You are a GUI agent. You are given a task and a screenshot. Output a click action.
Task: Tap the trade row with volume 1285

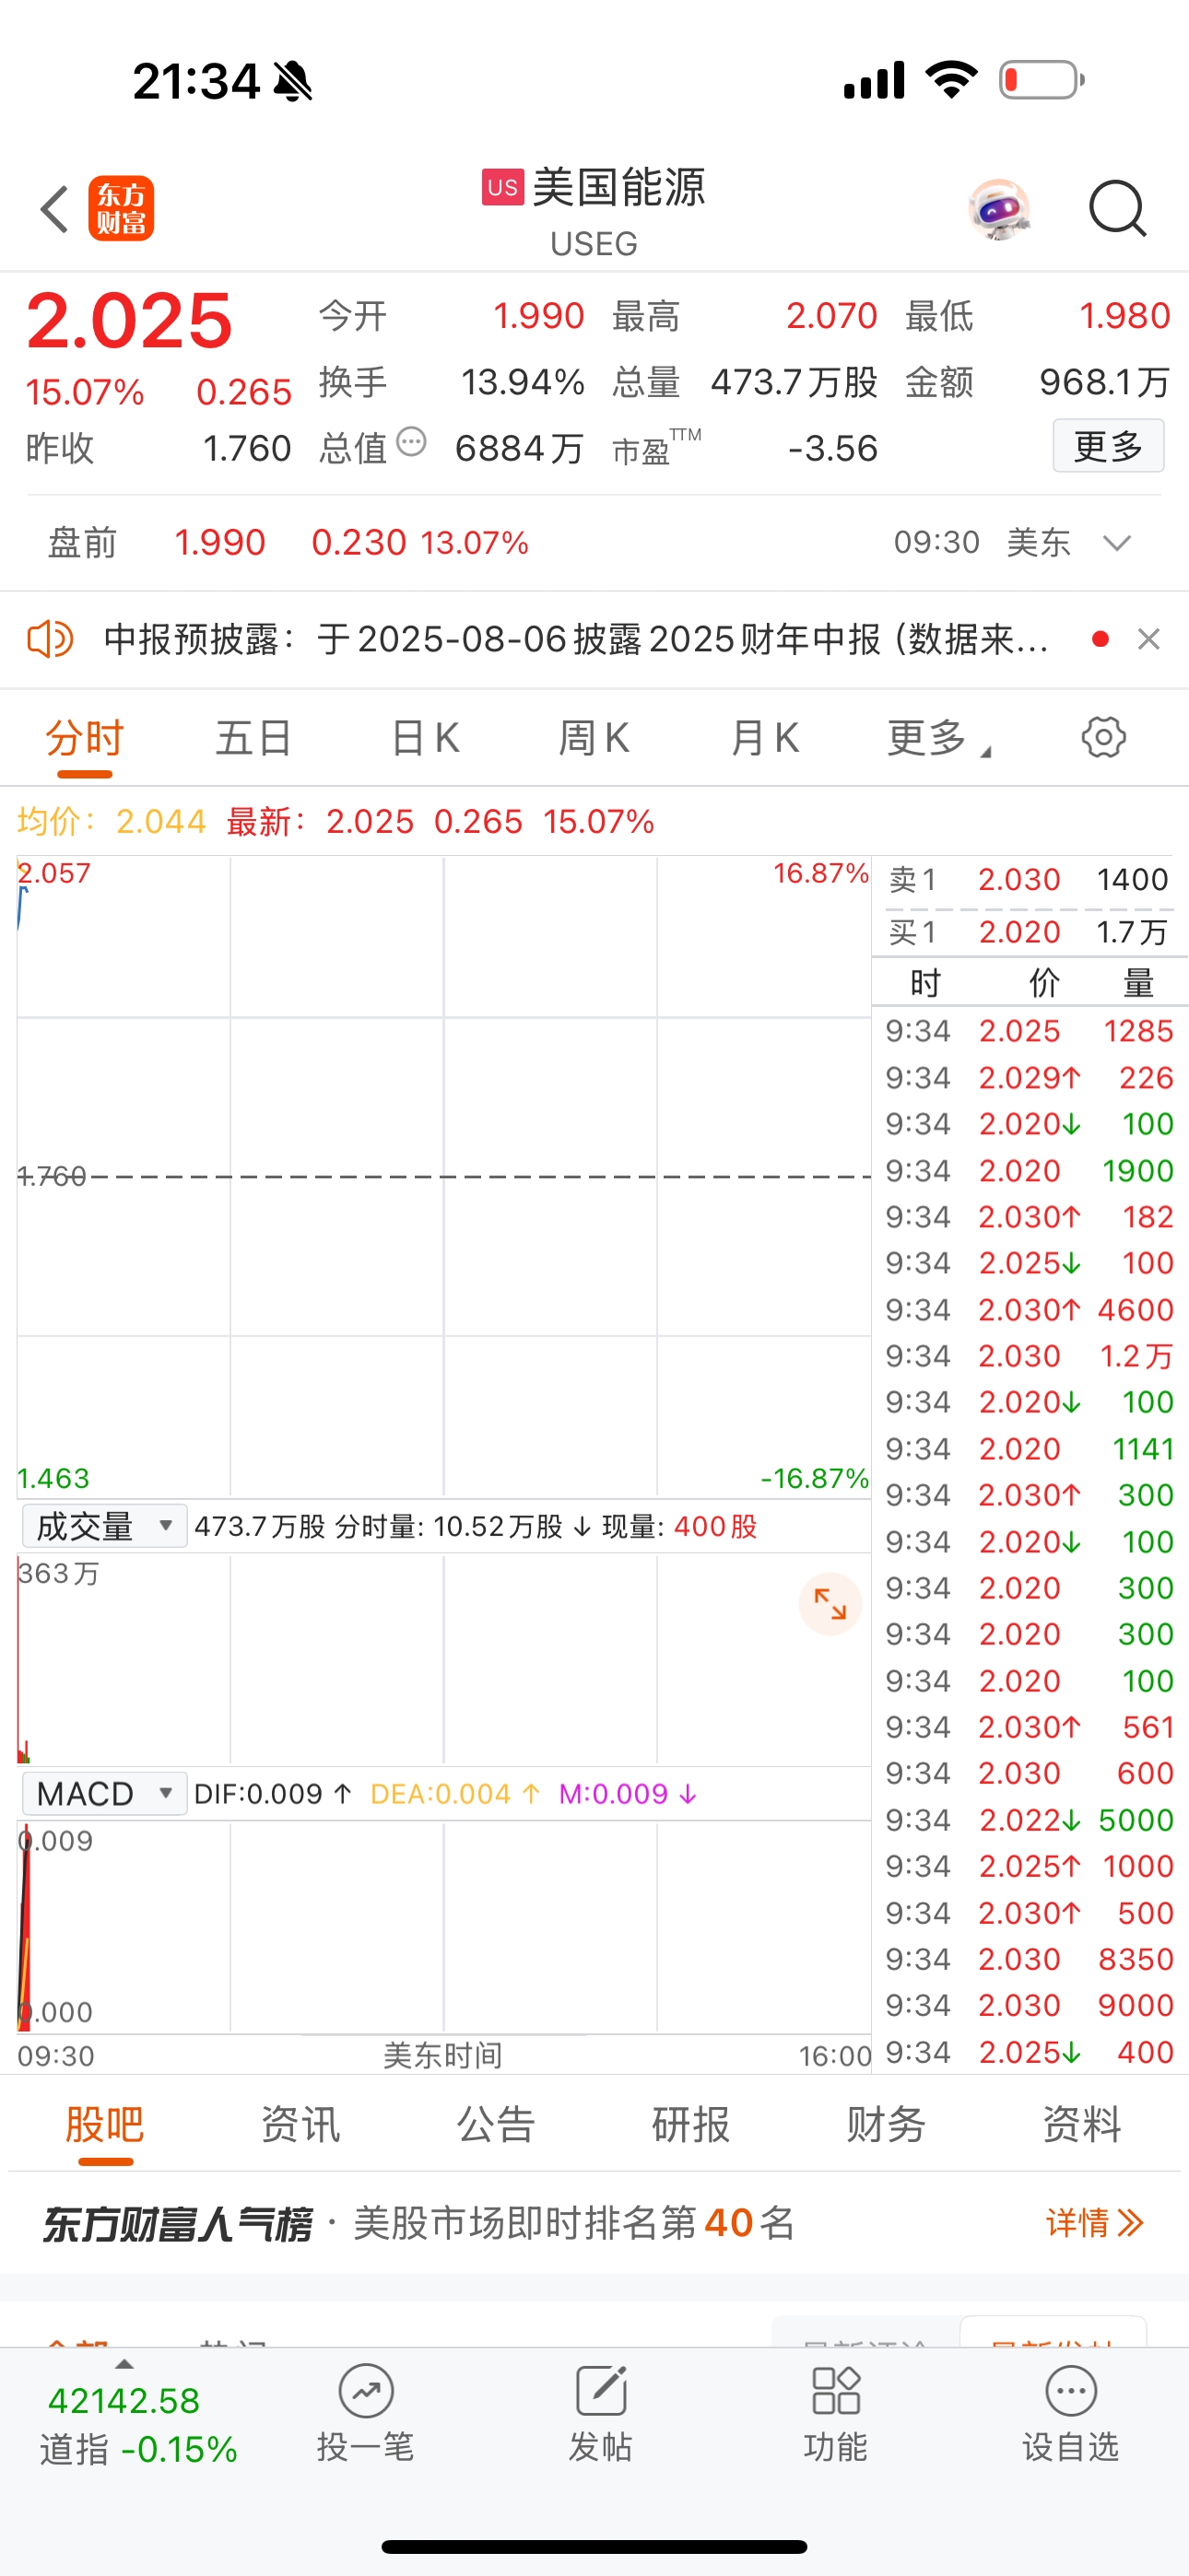[x=1030, y=1031]
